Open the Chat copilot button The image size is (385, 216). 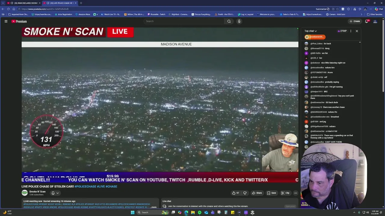(x=379, y=9)
